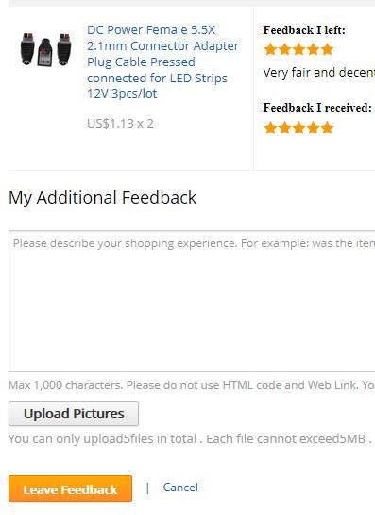
Task: Click the 'Very fair and decent' review text
Action: [x=319, y=72]
